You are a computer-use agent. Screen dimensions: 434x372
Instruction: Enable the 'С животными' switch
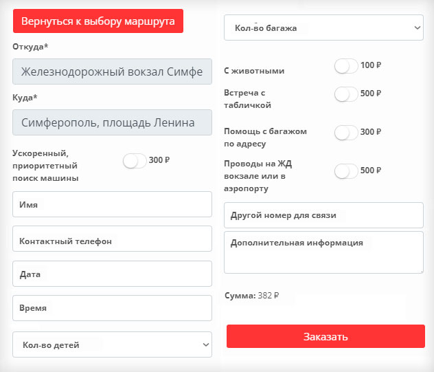[346, 66]
